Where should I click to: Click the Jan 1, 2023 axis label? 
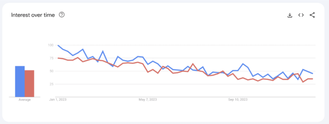[x=58, y=100]
